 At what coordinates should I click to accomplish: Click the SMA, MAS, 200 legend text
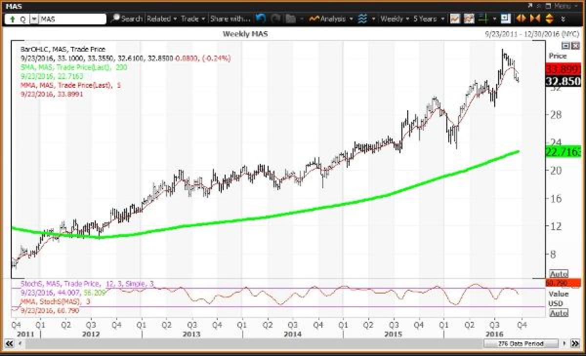(x=74, y=67)
